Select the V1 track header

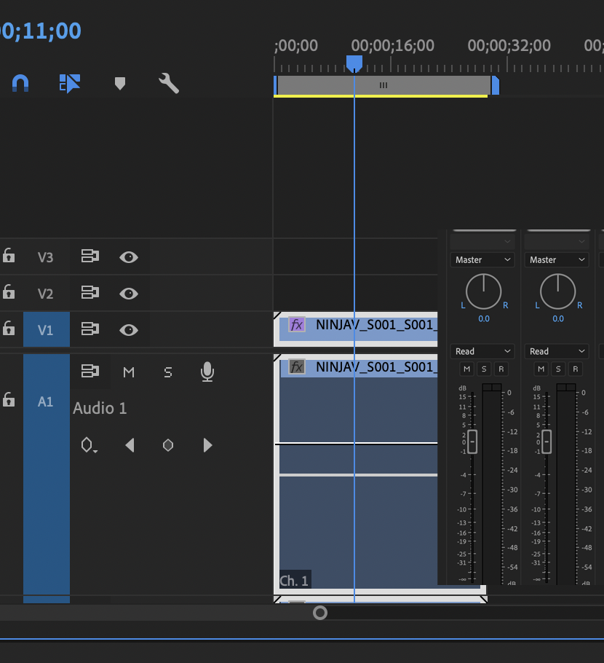click(x=46, y=329)
